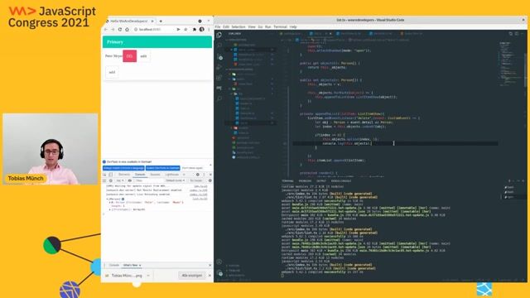Screen dimensions: 530x298
Task: Open the browser extensions puzzle icon
Action: [195, 30]
